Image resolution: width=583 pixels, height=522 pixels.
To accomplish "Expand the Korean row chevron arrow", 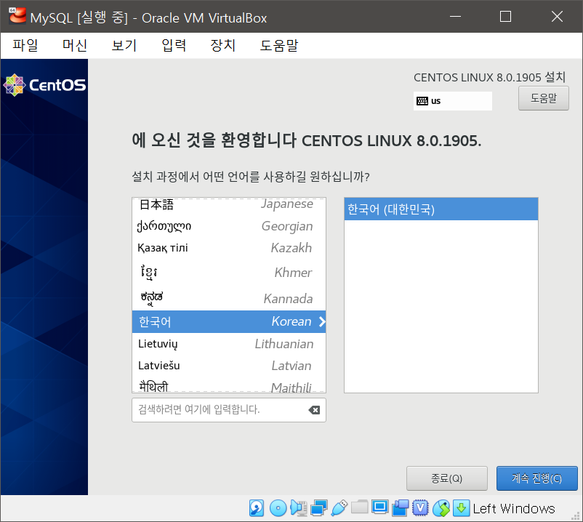I will coord(322,321).
